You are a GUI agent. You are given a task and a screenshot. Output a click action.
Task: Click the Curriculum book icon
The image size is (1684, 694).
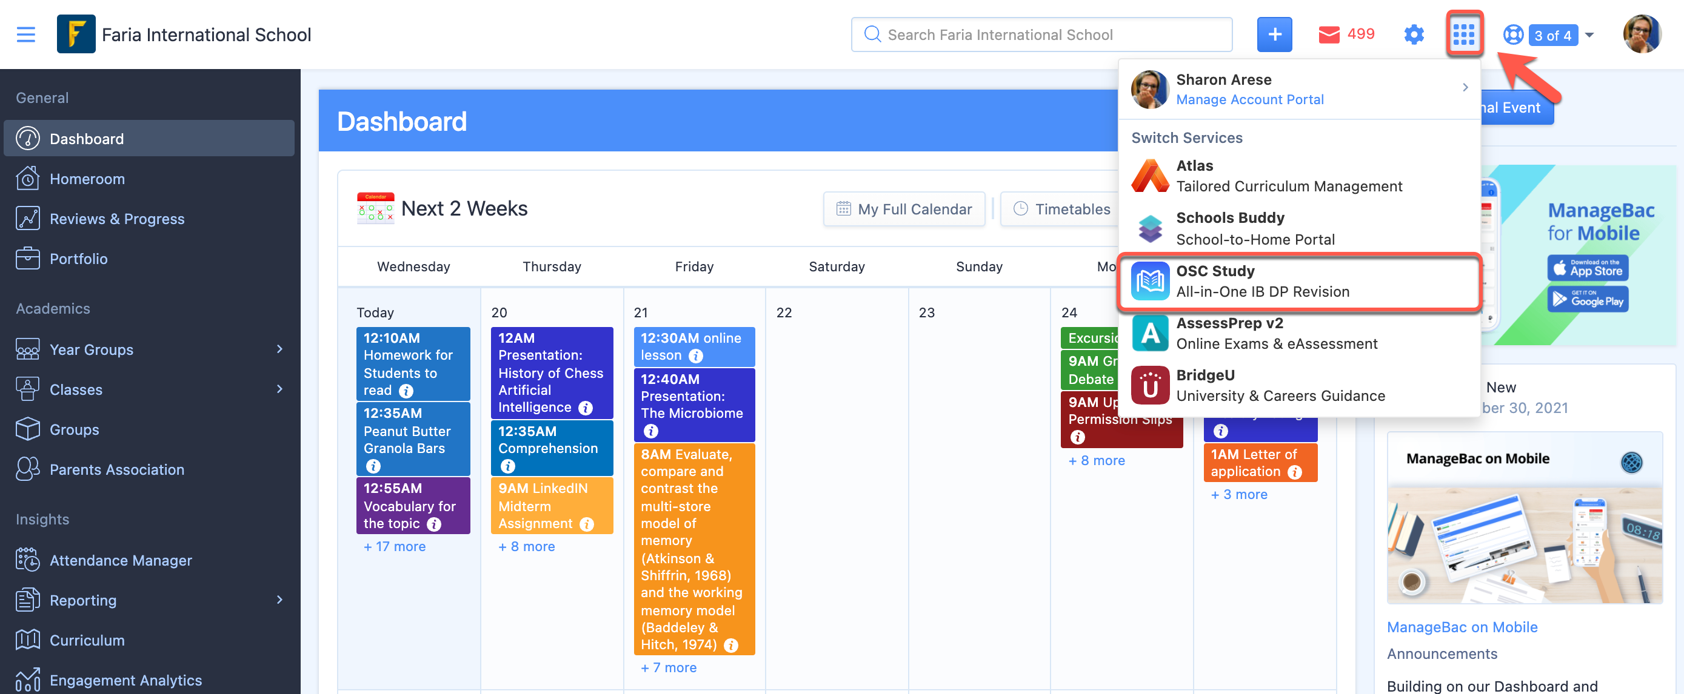click(27, 639)
